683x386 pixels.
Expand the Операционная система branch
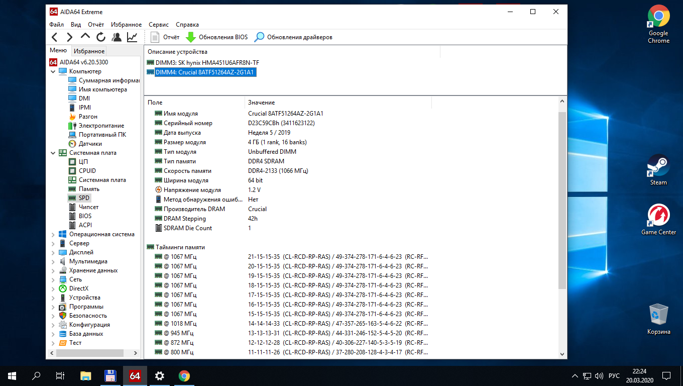(53, 234)
